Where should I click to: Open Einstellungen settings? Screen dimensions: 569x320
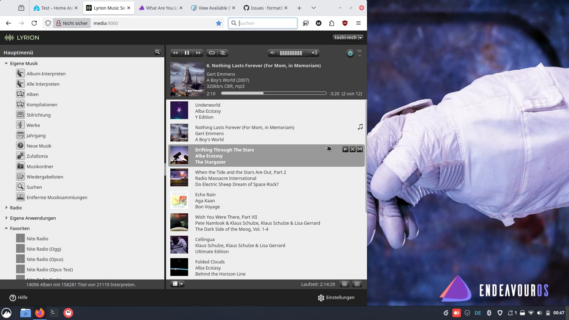[x=336, y=298]
